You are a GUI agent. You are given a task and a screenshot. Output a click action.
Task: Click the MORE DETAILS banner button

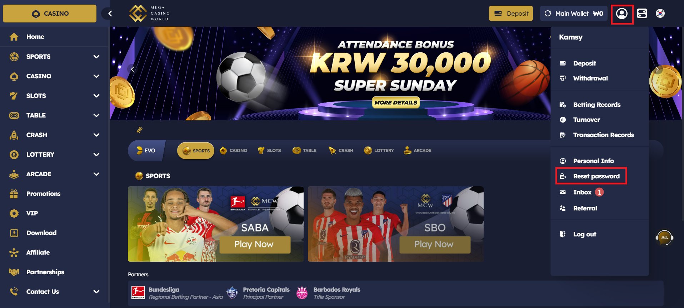pos(396,103)
